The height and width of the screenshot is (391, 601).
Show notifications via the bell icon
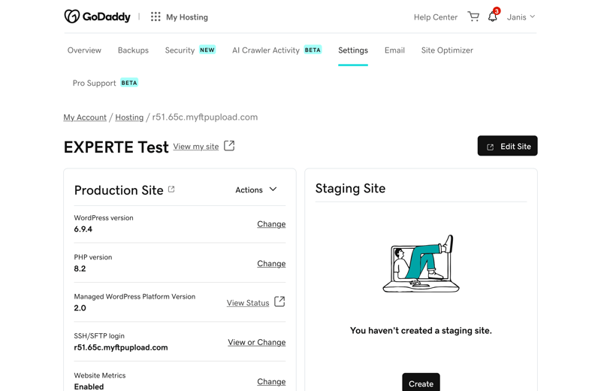(494, 16)
